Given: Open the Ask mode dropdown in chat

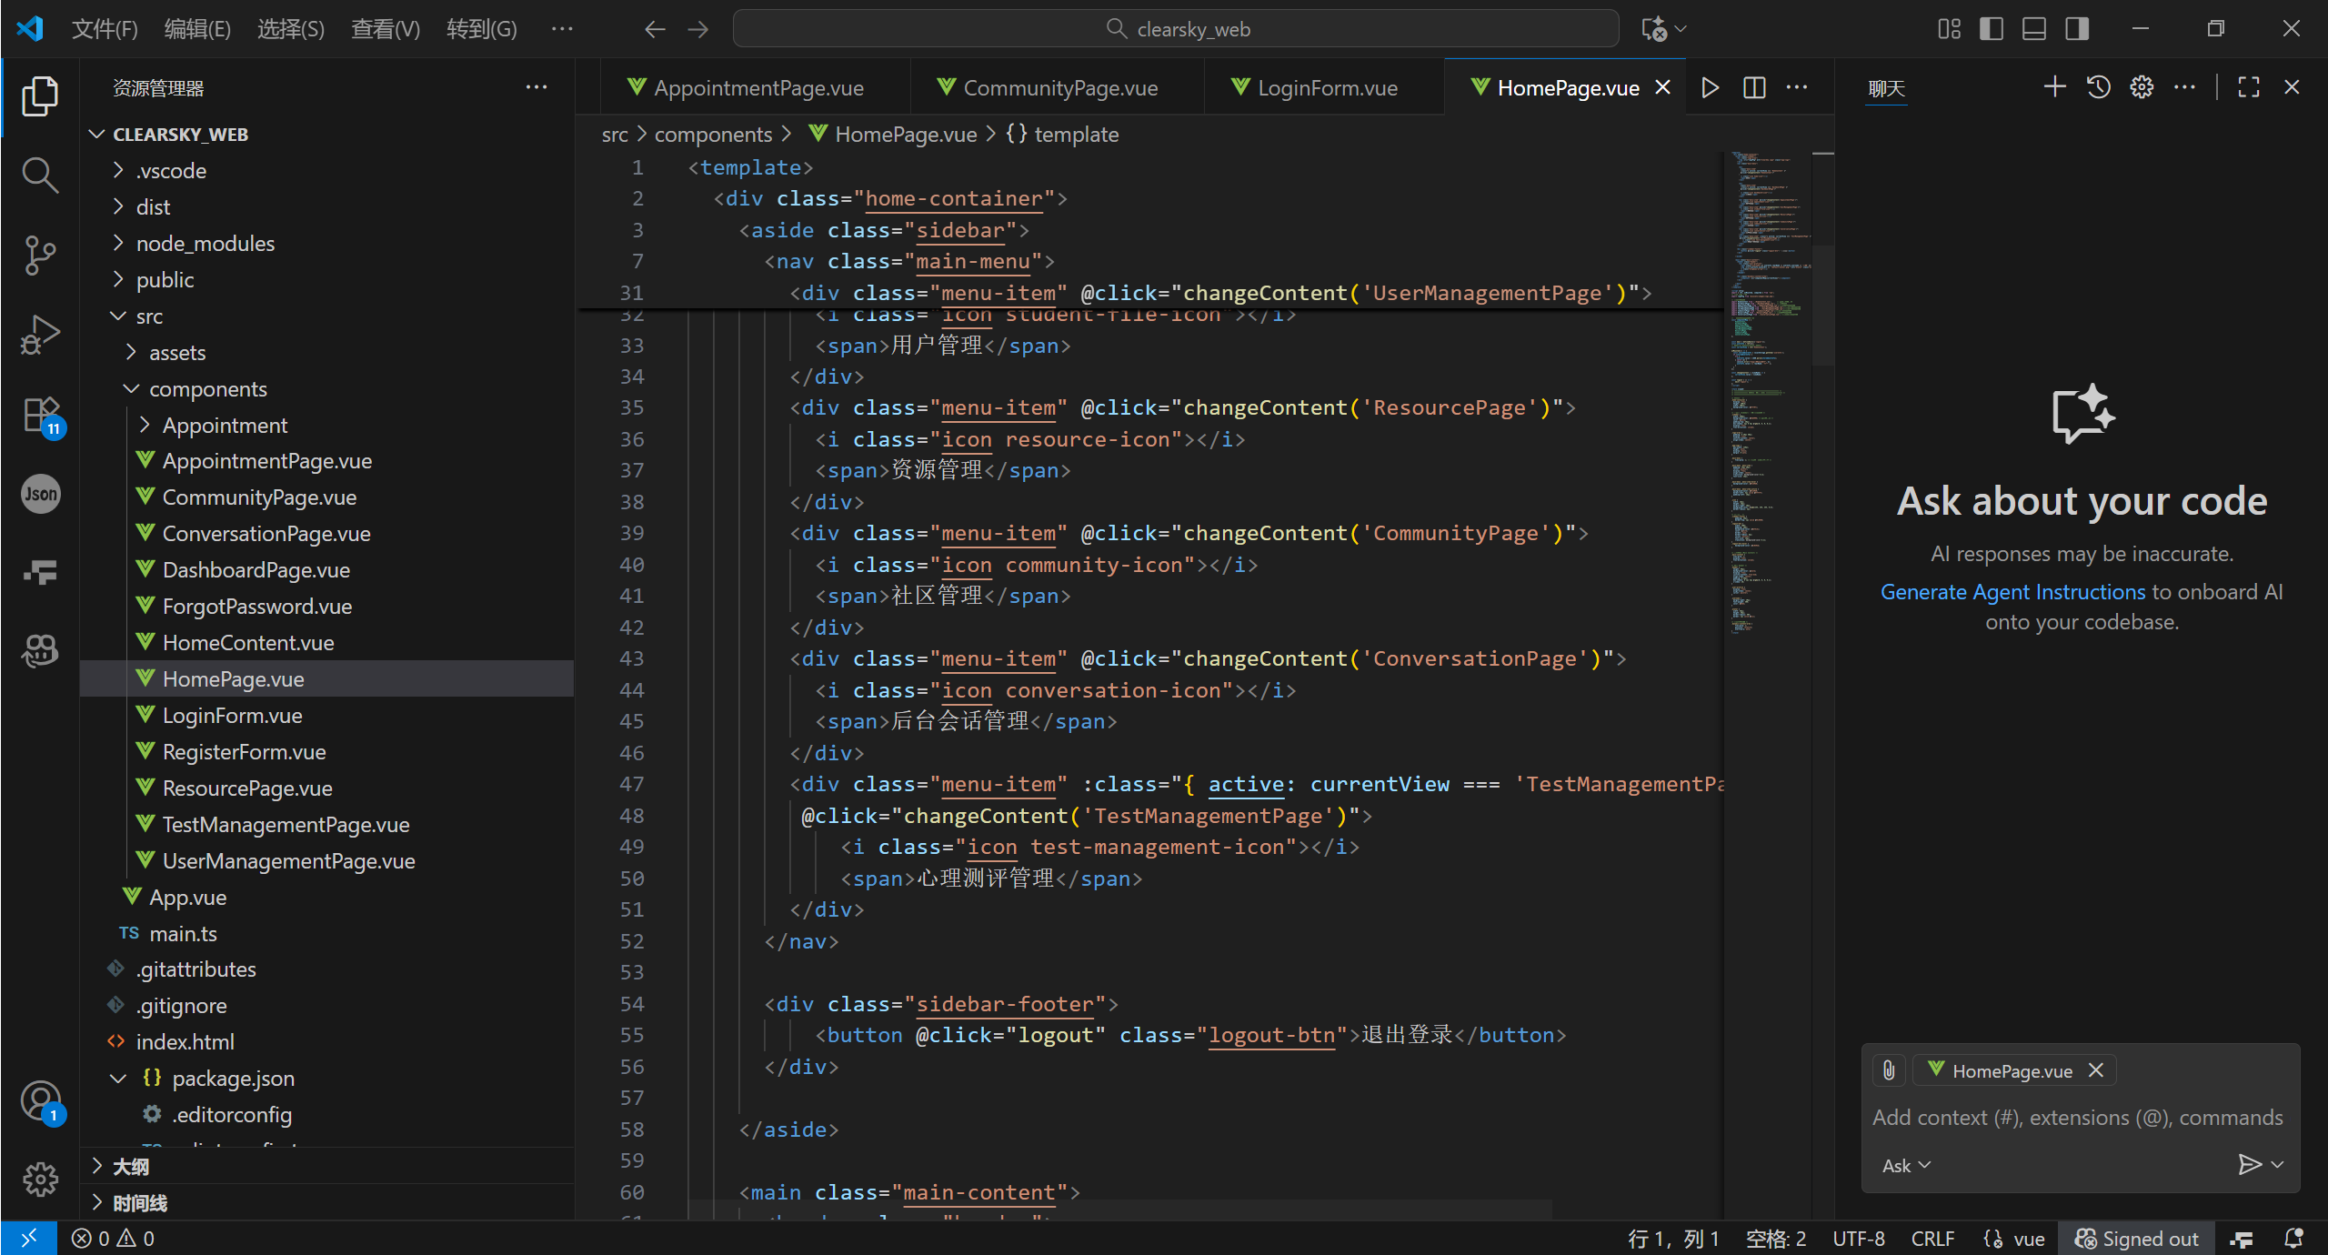Looking at the screenshot, I should click(1906, 1166).
